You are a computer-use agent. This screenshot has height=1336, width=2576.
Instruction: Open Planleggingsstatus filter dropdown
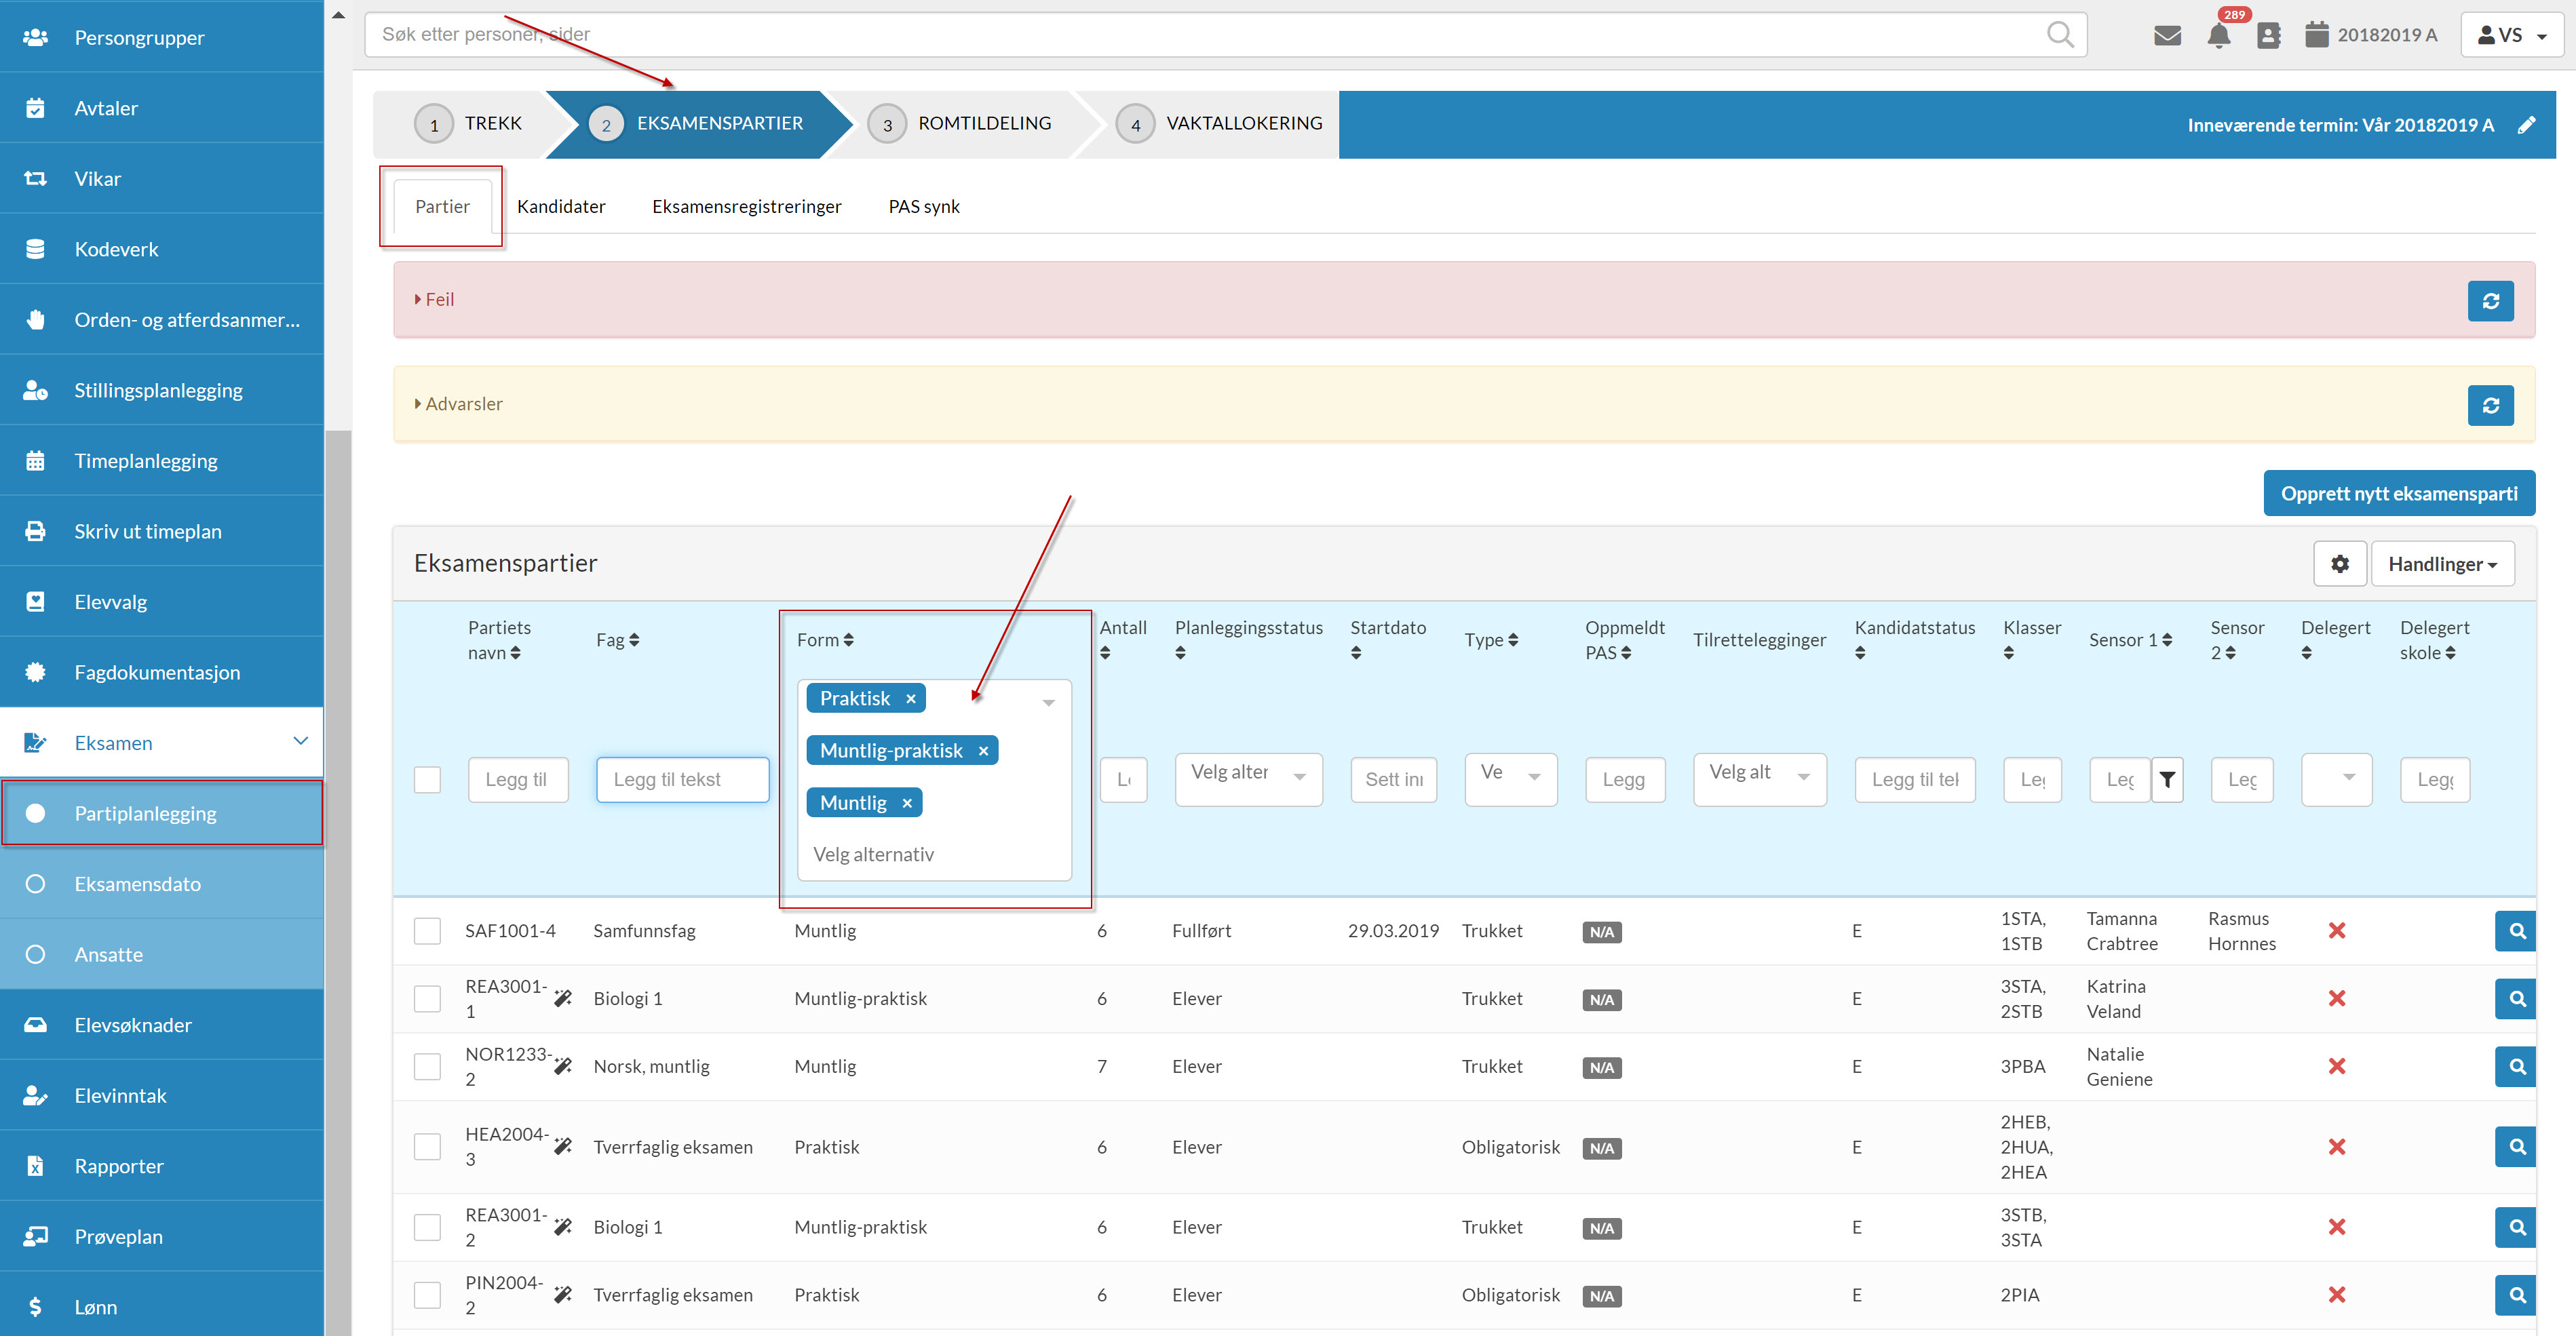pos(1248,779)
